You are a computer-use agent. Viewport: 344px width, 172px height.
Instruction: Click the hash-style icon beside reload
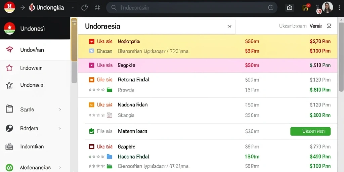(97, 8)
